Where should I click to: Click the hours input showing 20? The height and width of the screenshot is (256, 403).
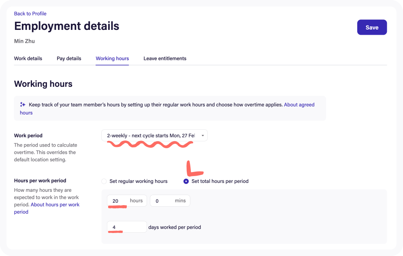(x=117, y=201)
